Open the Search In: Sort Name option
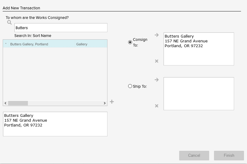The image size is (247, 164). 33,36
